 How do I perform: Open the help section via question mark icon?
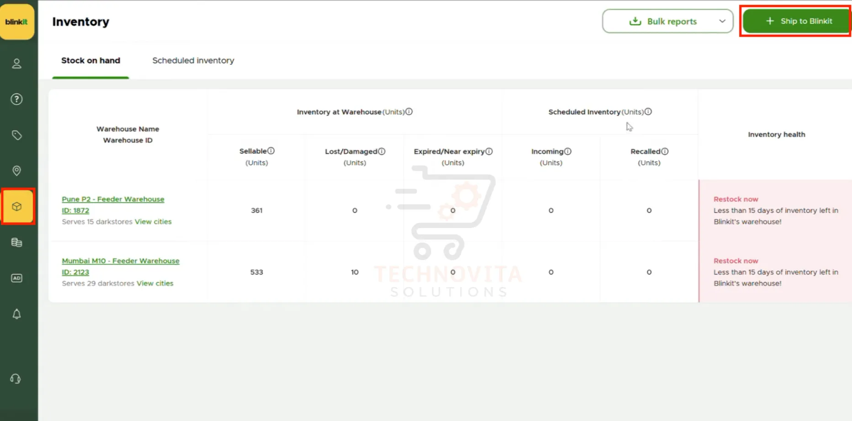pyautogui.click(x=17, y=99)
